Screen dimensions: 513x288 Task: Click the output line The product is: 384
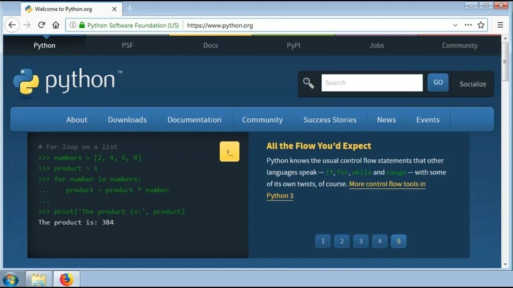point(76,222)
